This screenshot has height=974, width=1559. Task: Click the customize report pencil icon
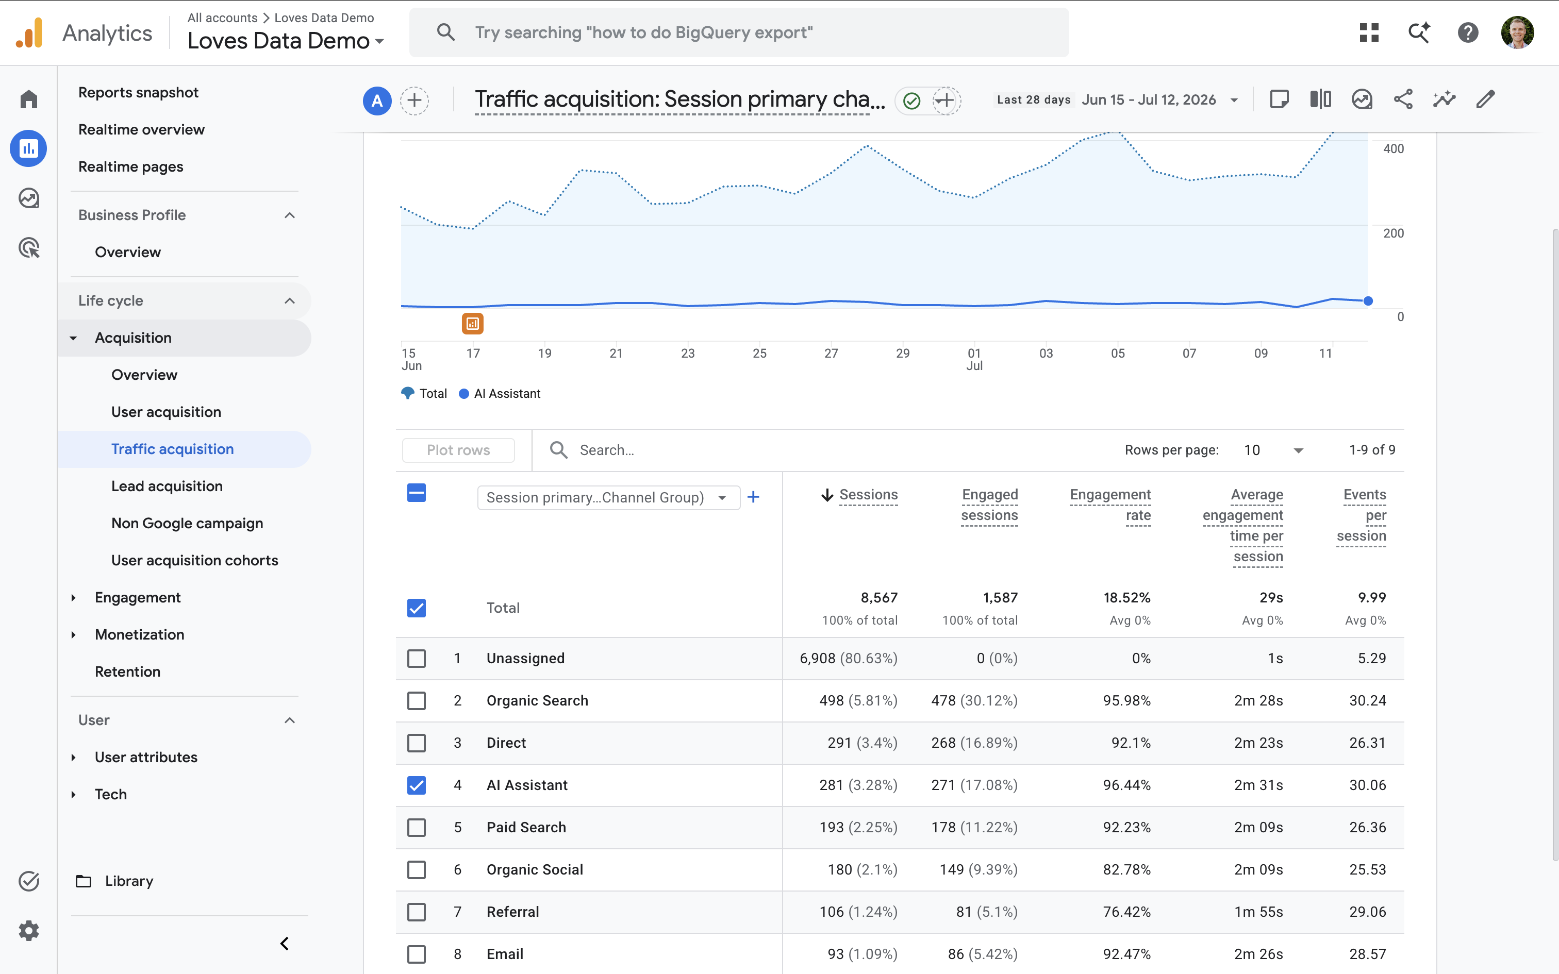point(1486,99)
